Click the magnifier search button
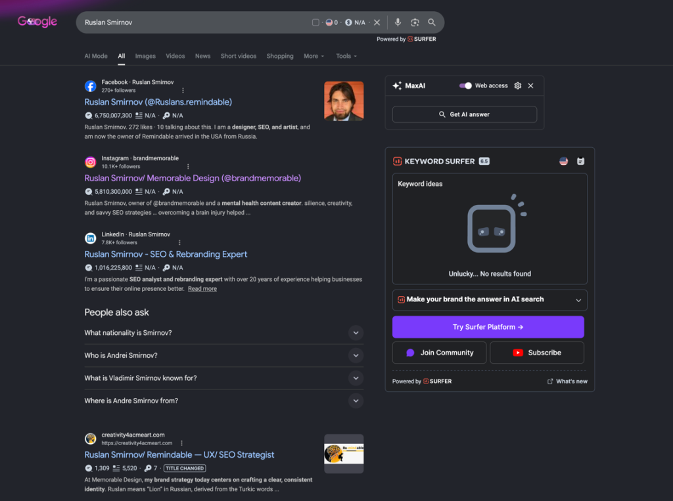 (x=432, y=22)
